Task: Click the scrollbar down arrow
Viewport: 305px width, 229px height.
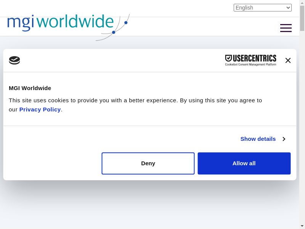Action: (302, 226)
